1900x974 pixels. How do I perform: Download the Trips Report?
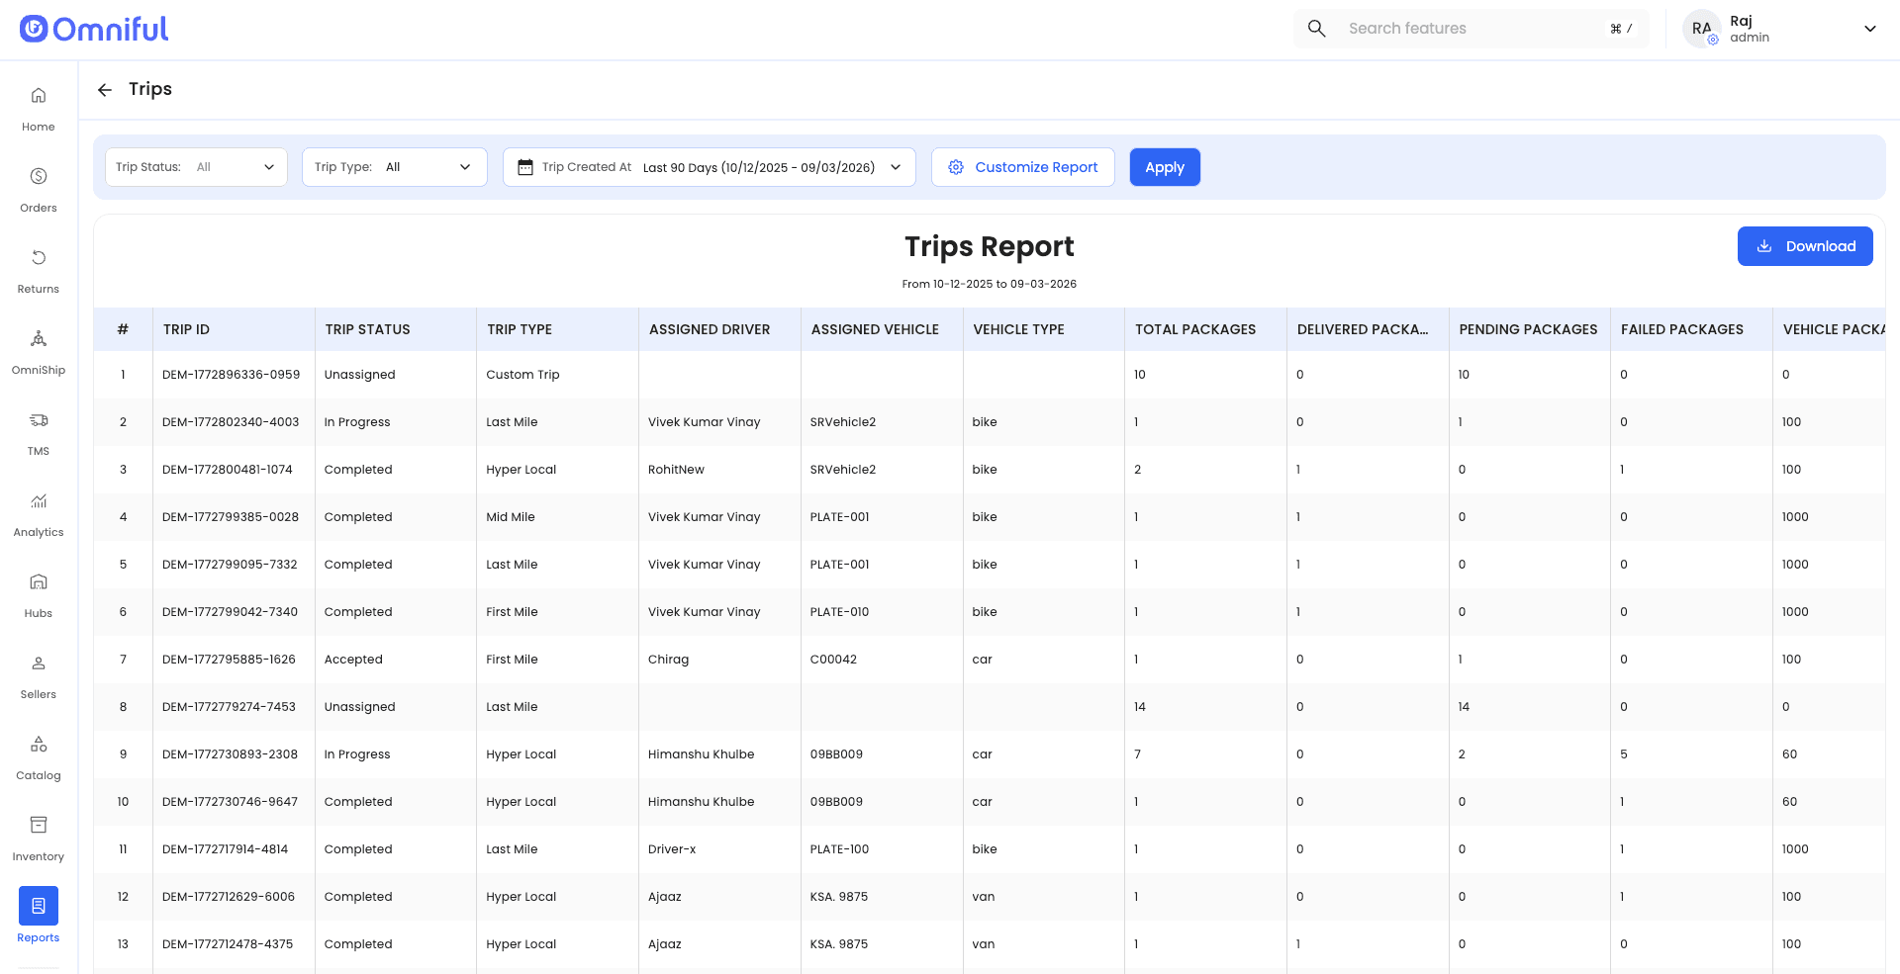(x=1804, y=246)
